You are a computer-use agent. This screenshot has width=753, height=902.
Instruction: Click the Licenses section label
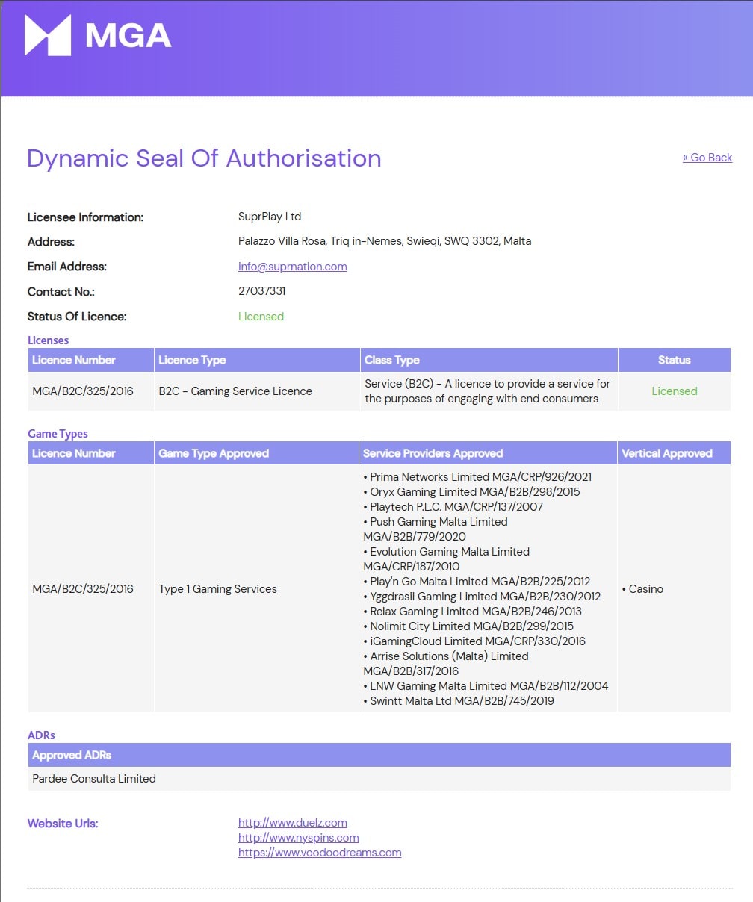[x=48, y=340]
